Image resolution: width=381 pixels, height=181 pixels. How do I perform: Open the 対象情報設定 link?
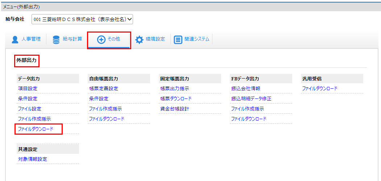click(x=33, y=159)
